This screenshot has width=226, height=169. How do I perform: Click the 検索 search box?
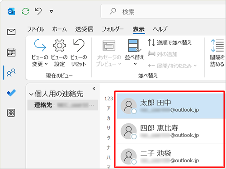163,11
